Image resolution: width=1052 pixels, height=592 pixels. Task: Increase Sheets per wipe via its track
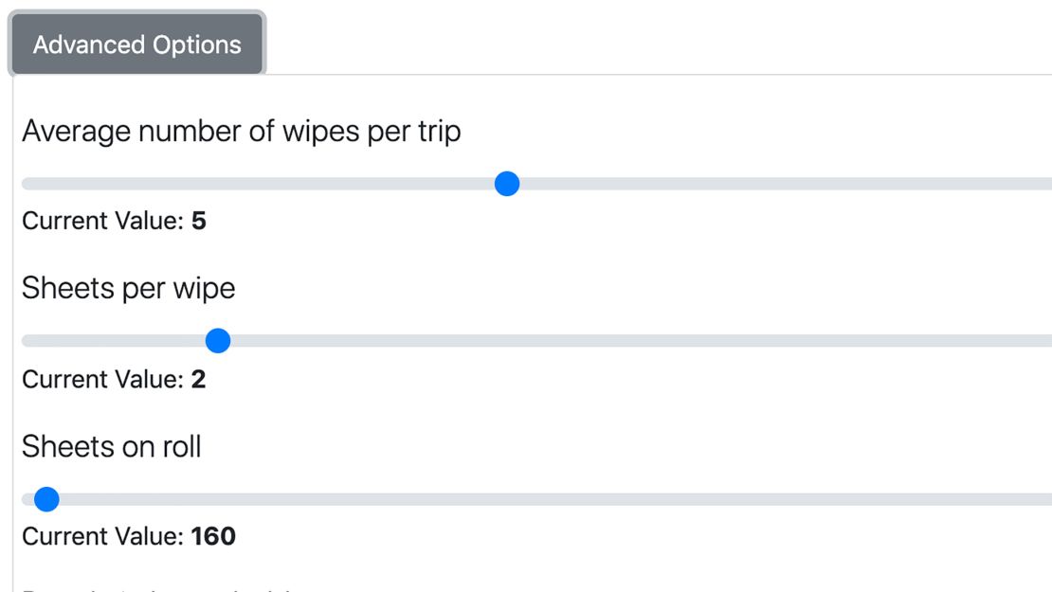[569, 342]
